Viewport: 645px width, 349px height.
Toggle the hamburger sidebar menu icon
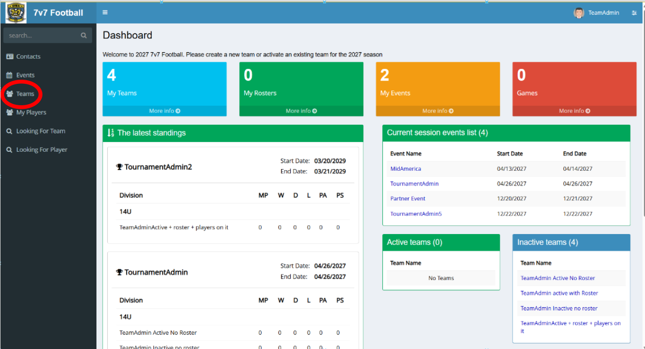[105, 13]
